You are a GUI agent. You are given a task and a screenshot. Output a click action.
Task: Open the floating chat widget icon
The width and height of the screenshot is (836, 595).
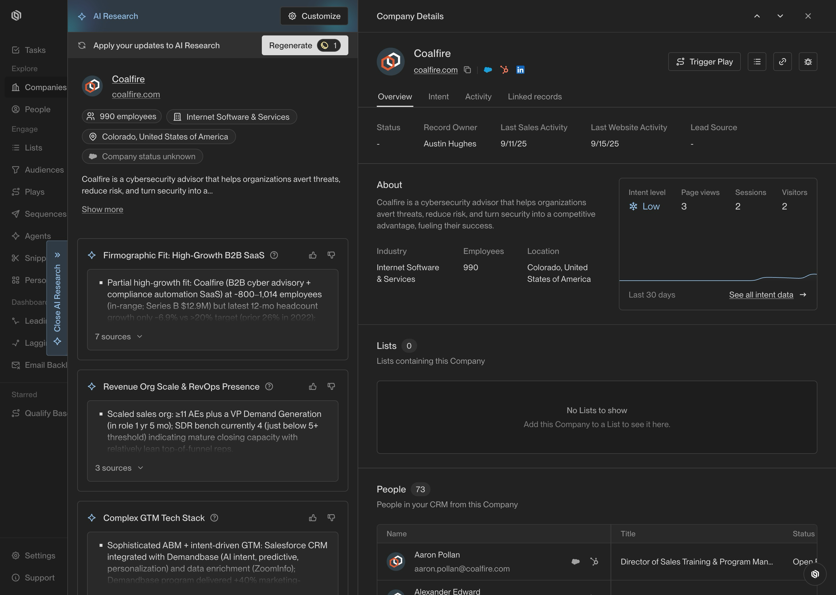coord(815,574)
